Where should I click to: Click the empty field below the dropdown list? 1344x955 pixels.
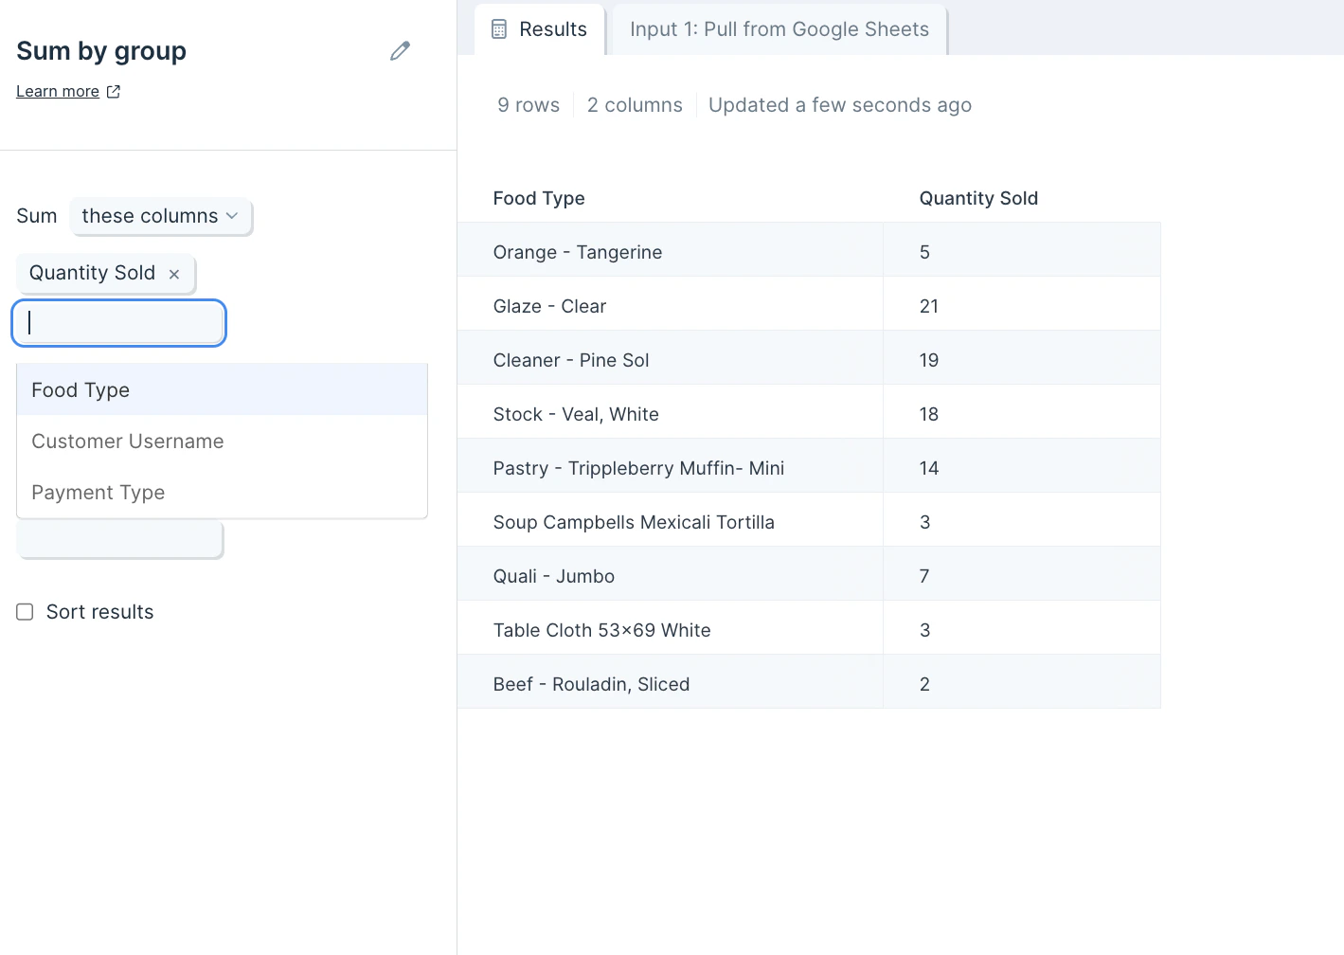click(x=119, y=540)
